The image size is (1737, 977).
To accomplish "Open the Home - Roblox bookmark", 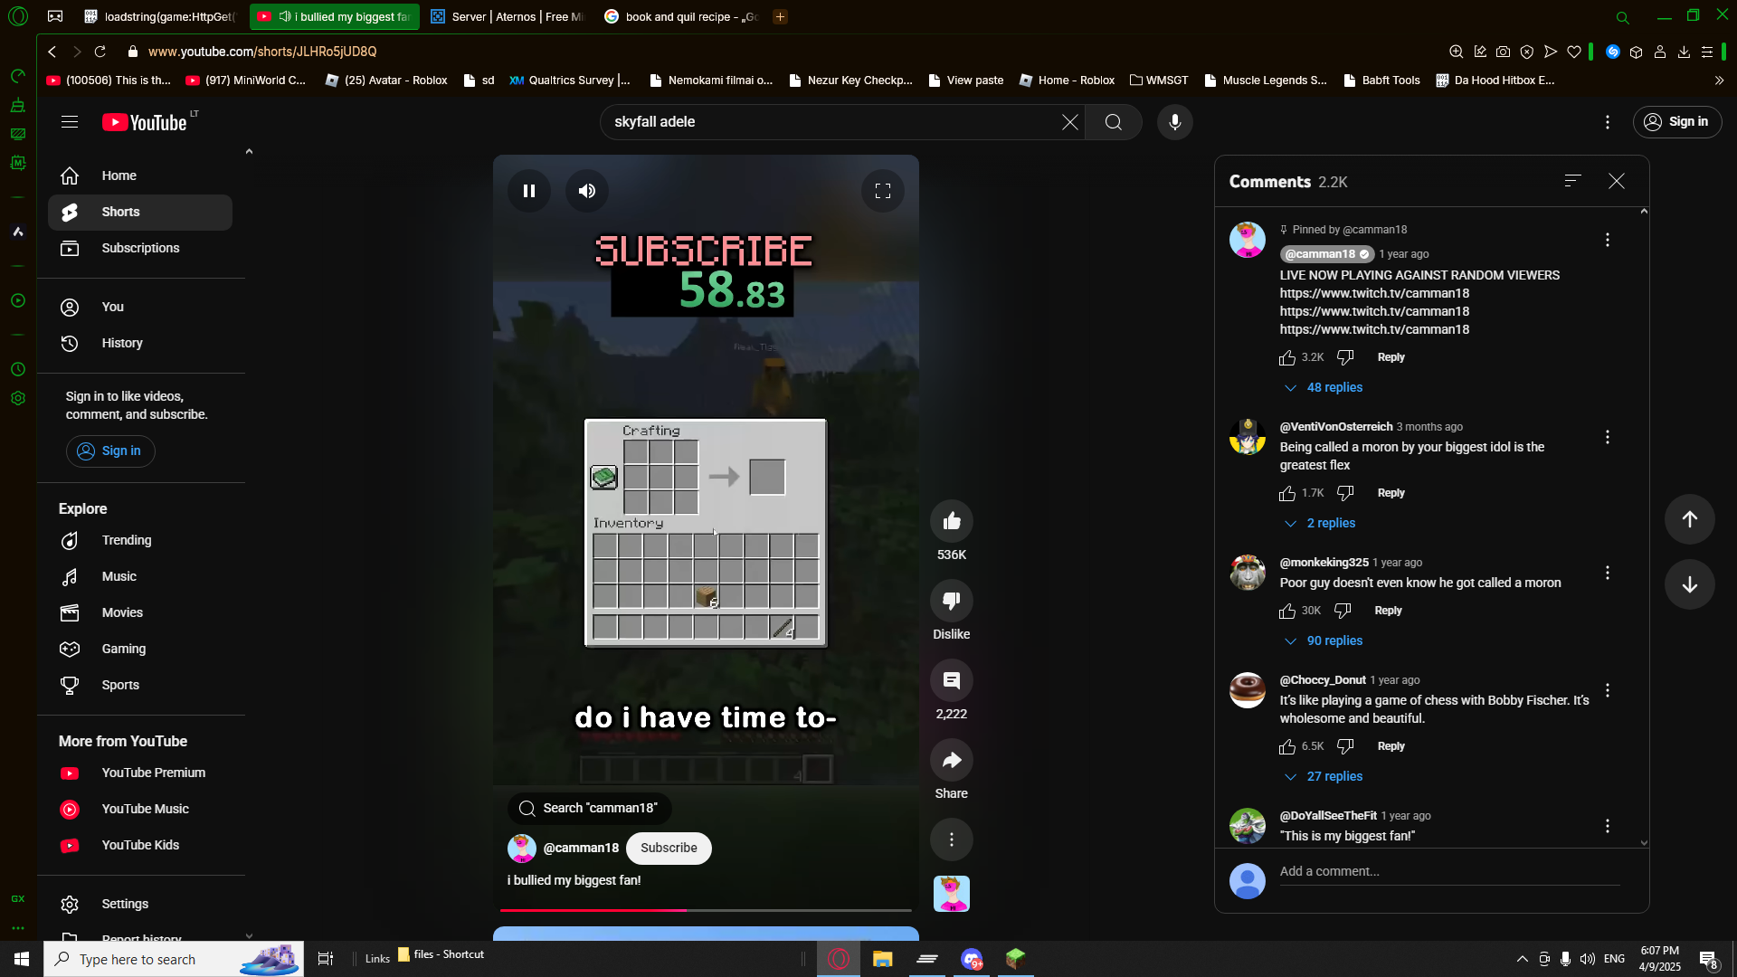I will tap(1067, 81).
